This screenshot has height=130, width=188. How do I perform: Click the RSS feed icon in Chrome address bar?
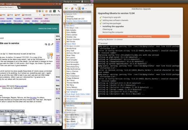[x=37, y=11]
